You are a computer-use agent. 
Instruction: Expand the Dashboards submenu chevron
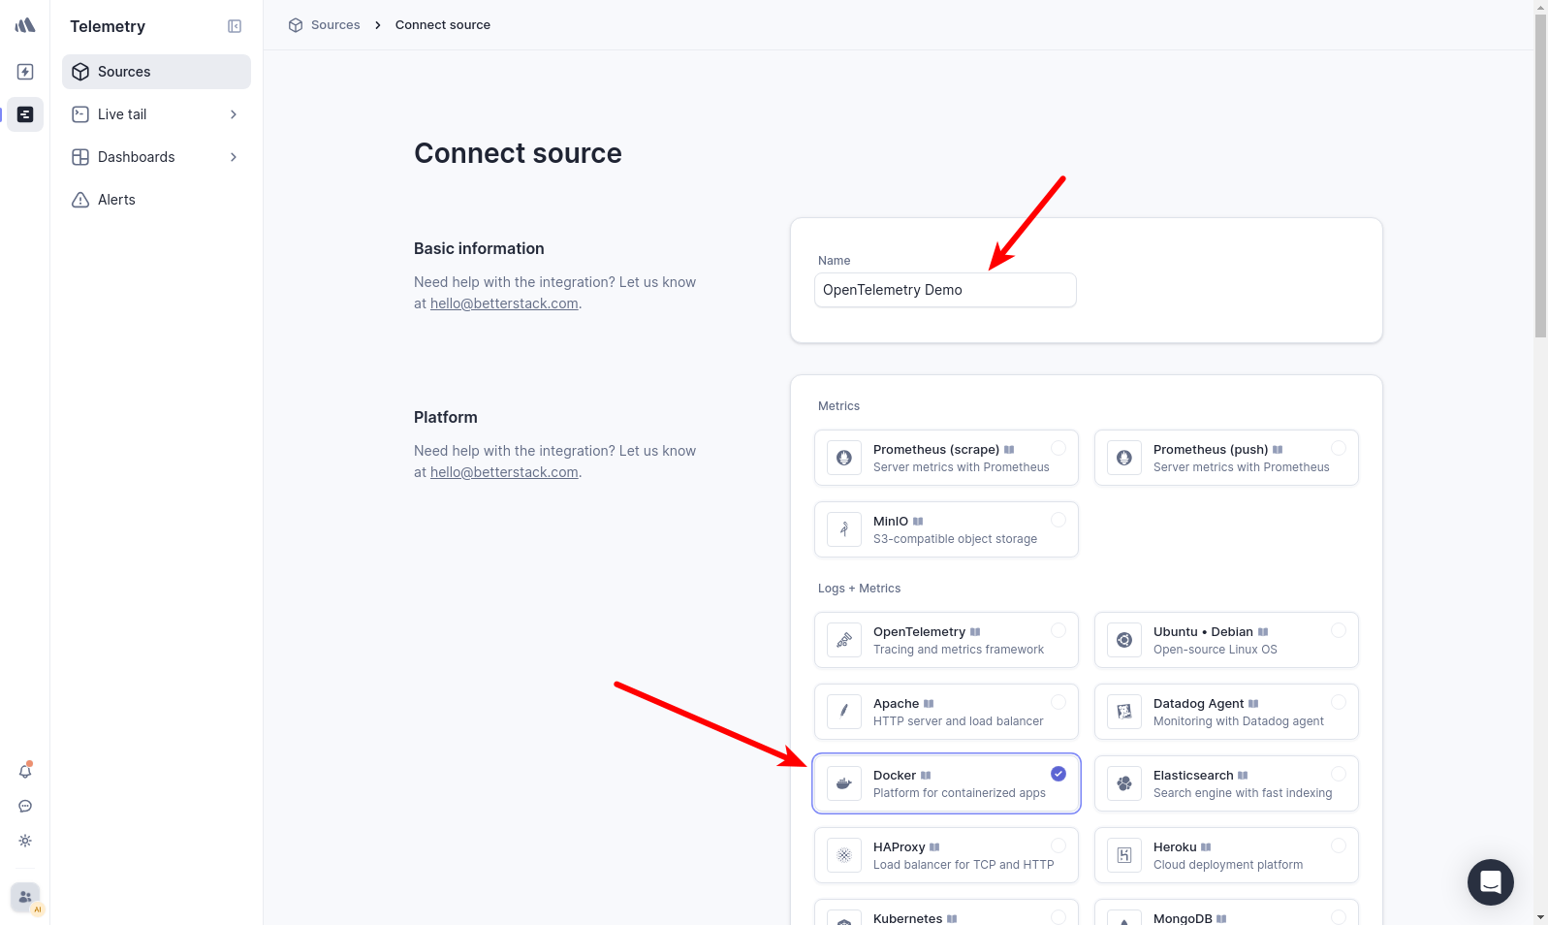pos(234,157)
